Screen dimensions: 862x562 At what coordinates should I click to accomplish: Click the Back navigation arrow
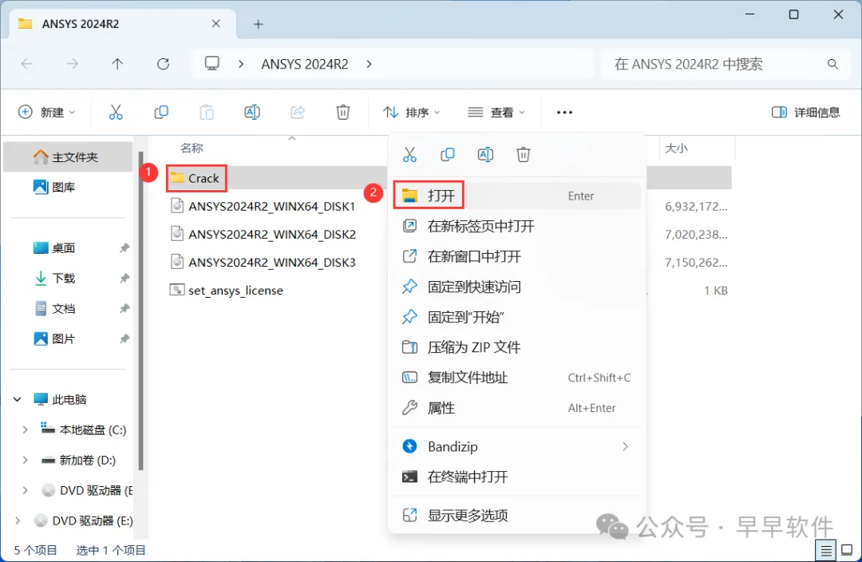[26, 64]
